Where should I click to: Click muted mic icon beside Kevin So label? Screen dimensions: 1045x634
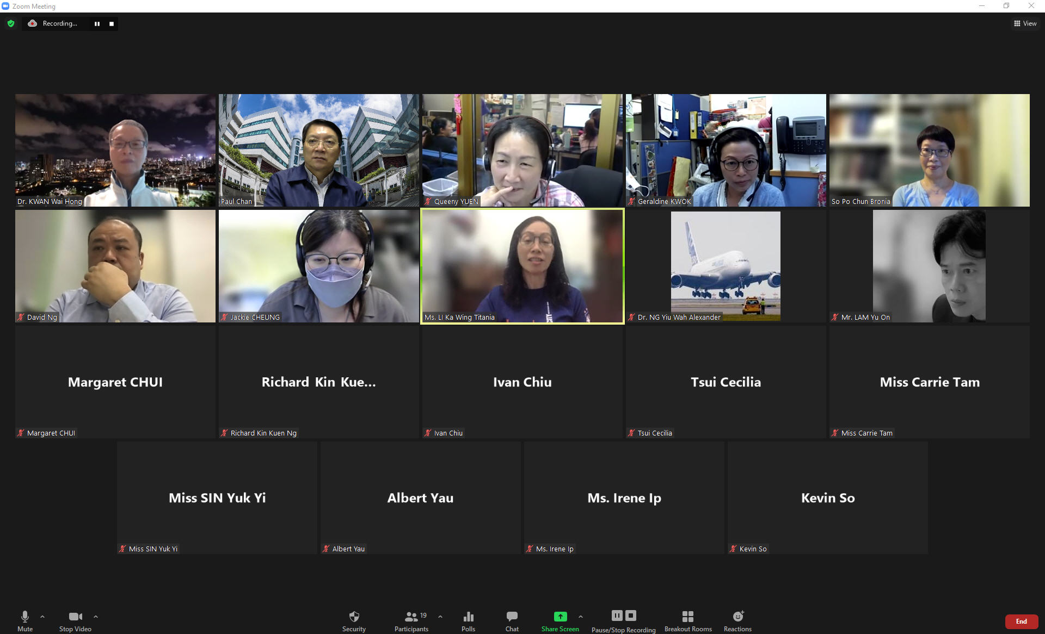(x=733, y=549)
